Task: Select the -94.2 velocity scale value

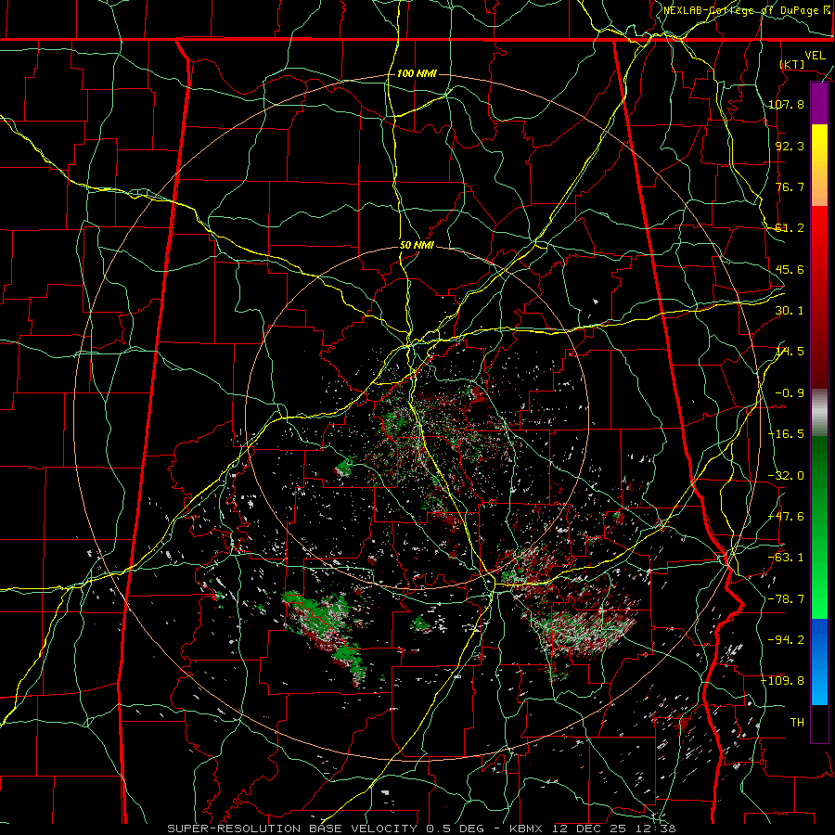Action: [x=787, y=640]
